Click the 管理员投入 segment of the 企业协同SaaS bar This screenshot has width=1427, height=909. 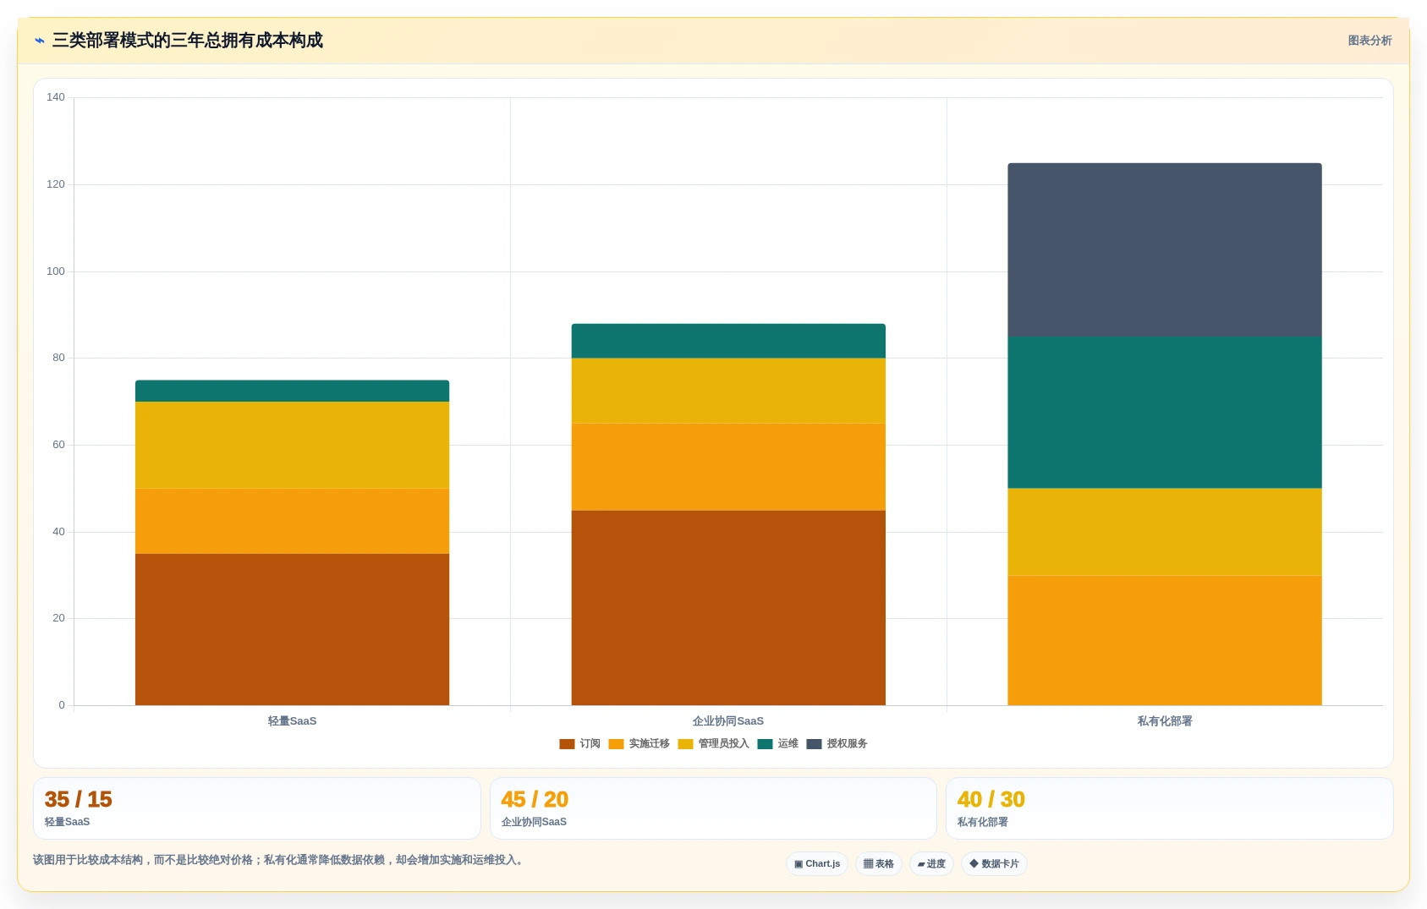click(x=728, y=391)
